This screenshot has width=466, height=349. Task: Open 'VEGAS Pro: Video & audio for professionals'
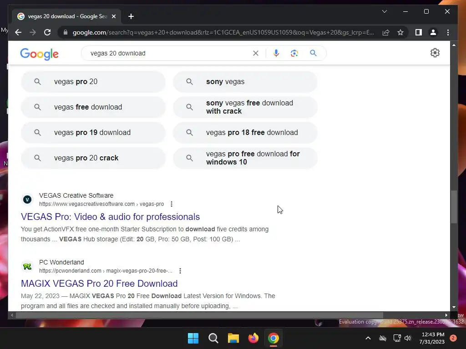click(110, 217)
